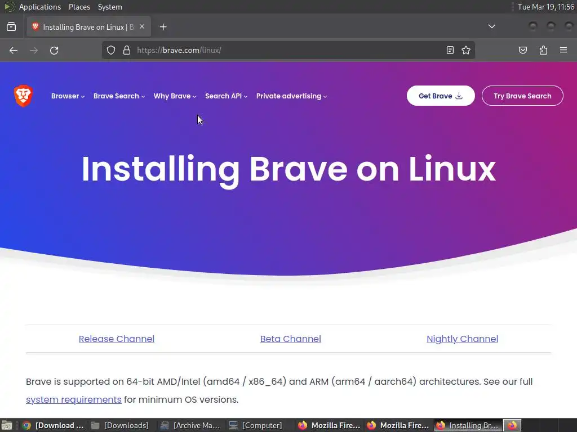Click the Get Brave download button
The height and width of the screenshot is (432, 577).
coord(441,96)
